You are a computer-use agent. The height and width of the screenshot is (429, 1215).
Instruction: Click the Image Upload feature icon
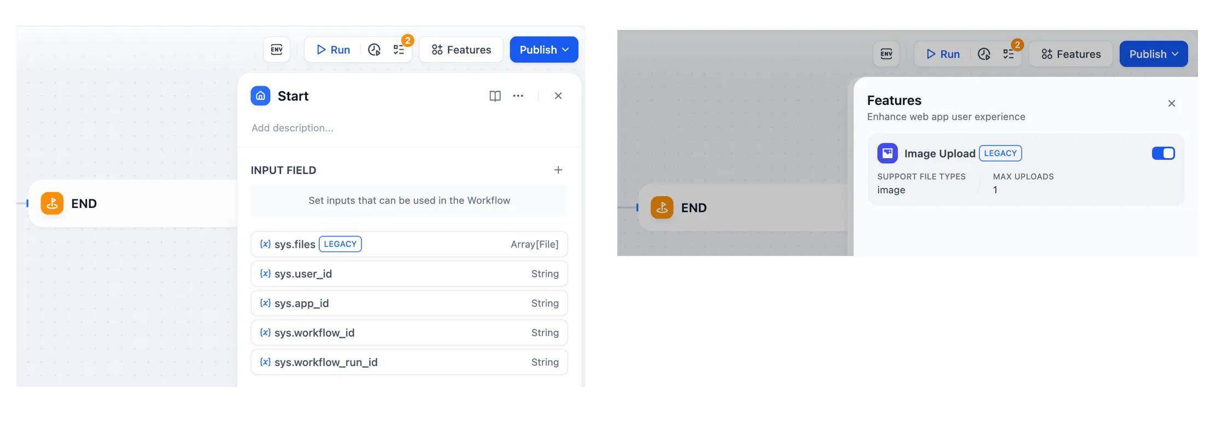click(887, 153)
